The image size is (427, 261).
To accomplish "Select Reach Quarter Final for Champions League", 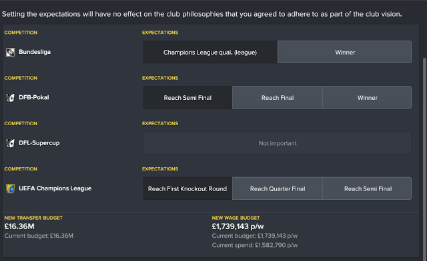I will (x=278, y=188).
